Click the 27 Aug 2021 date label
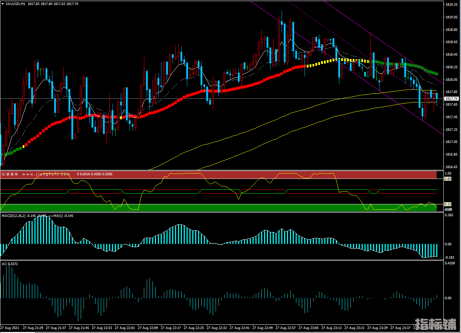 click(x=10, y=328)
